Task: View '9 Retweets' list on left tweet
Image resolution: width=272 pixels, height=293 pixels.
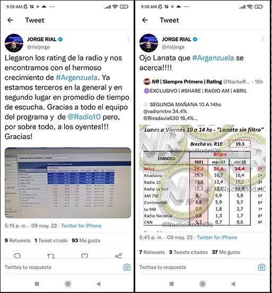Action: click(17, 241)
